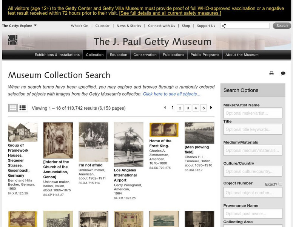Switch to grid view icon
293x227 pixels.
(x=13, y=108)
